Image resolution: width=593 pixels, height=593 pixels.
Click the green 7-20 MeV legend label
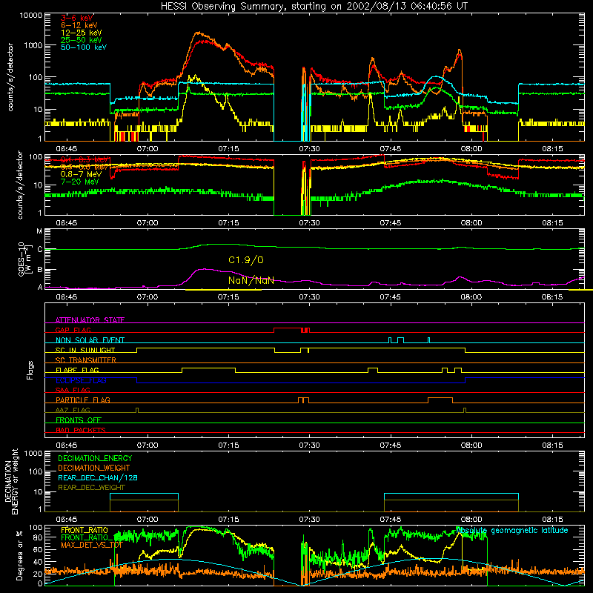(79, 182)
